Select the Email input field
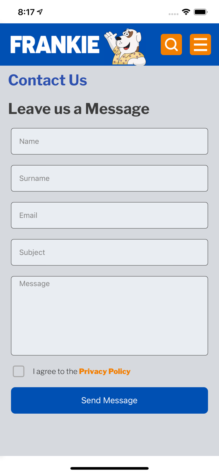This screenshot has width=219, height=474. click(109, 215)
